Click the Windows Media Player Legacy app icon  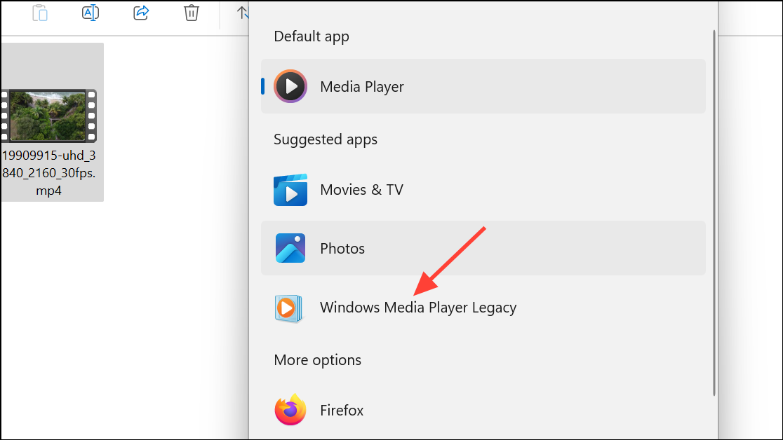pos(290,307)
